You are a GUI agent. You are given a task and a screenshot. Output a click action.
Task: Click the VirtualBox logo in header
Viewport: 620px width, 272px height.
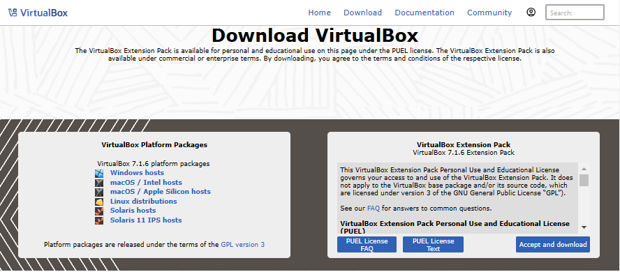click(x=38, y=13)
